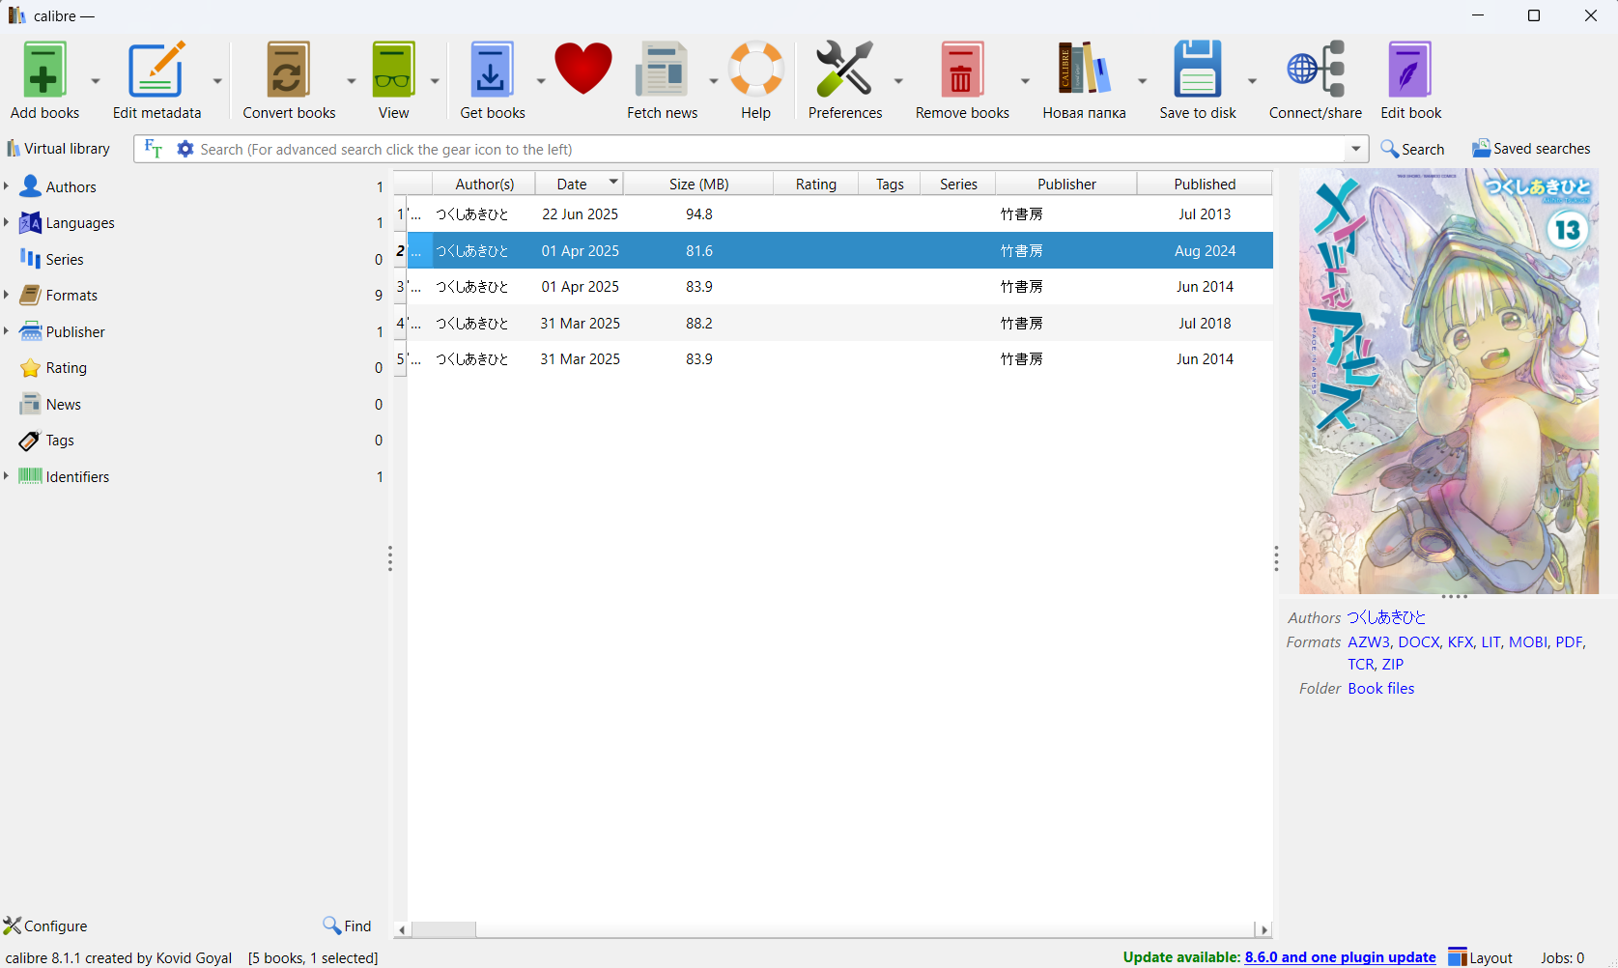Open the AZW3 format link

coord(1368,641)
